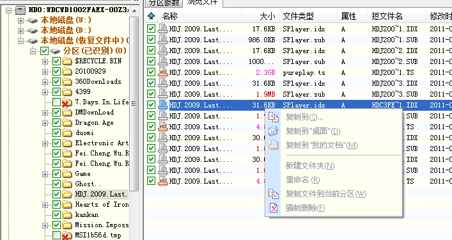Click the deleted folder icon of MSI1b56d.tmp

[x=67, y=236]
